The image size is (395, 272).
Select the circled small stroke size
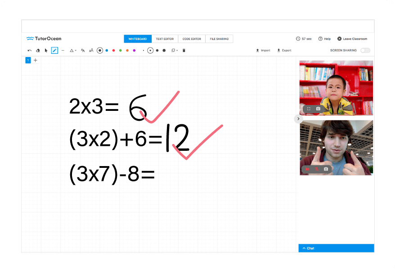[150, 51]
